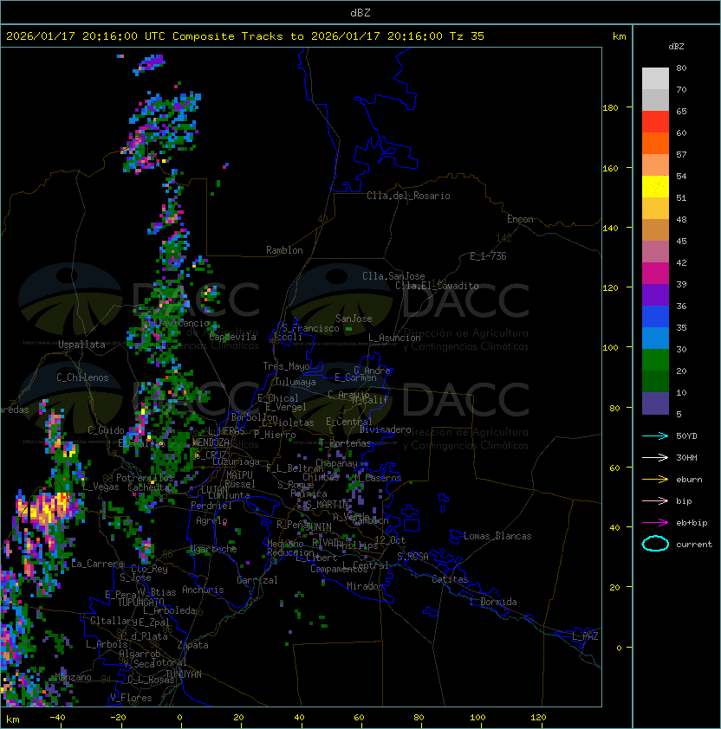Screen dimensions: 721x729
Task: Pick the slate-purple legend swatch above 5
Action: click(655, 403)
